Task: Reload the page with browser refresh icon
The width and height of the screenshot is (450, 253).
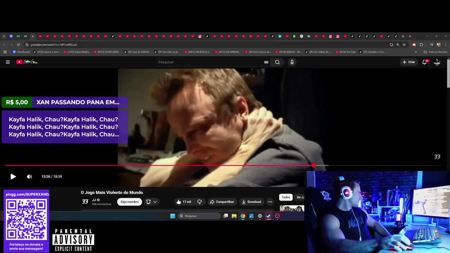Action: [18, 45]
